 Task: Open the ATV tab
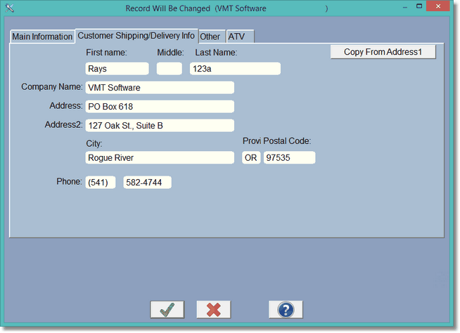click(239, 37)
